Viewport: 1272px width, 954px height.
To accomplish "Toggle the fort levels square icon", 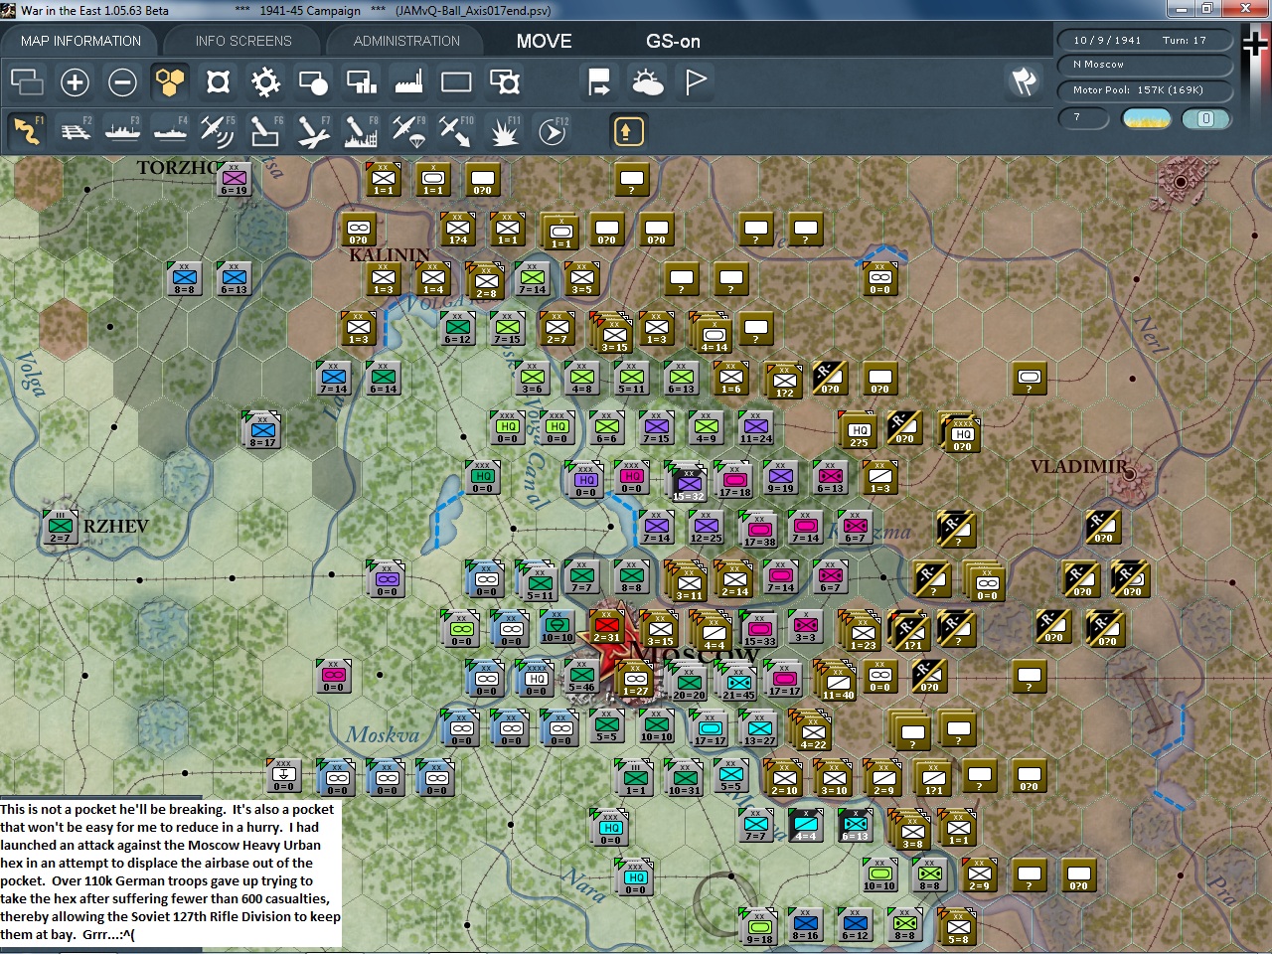I will [218, 81].
